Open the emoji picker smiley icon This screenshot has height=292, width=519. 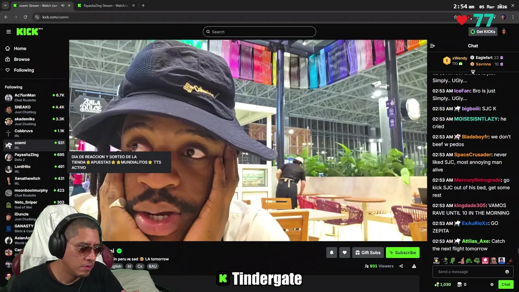[x=507, y=272]
